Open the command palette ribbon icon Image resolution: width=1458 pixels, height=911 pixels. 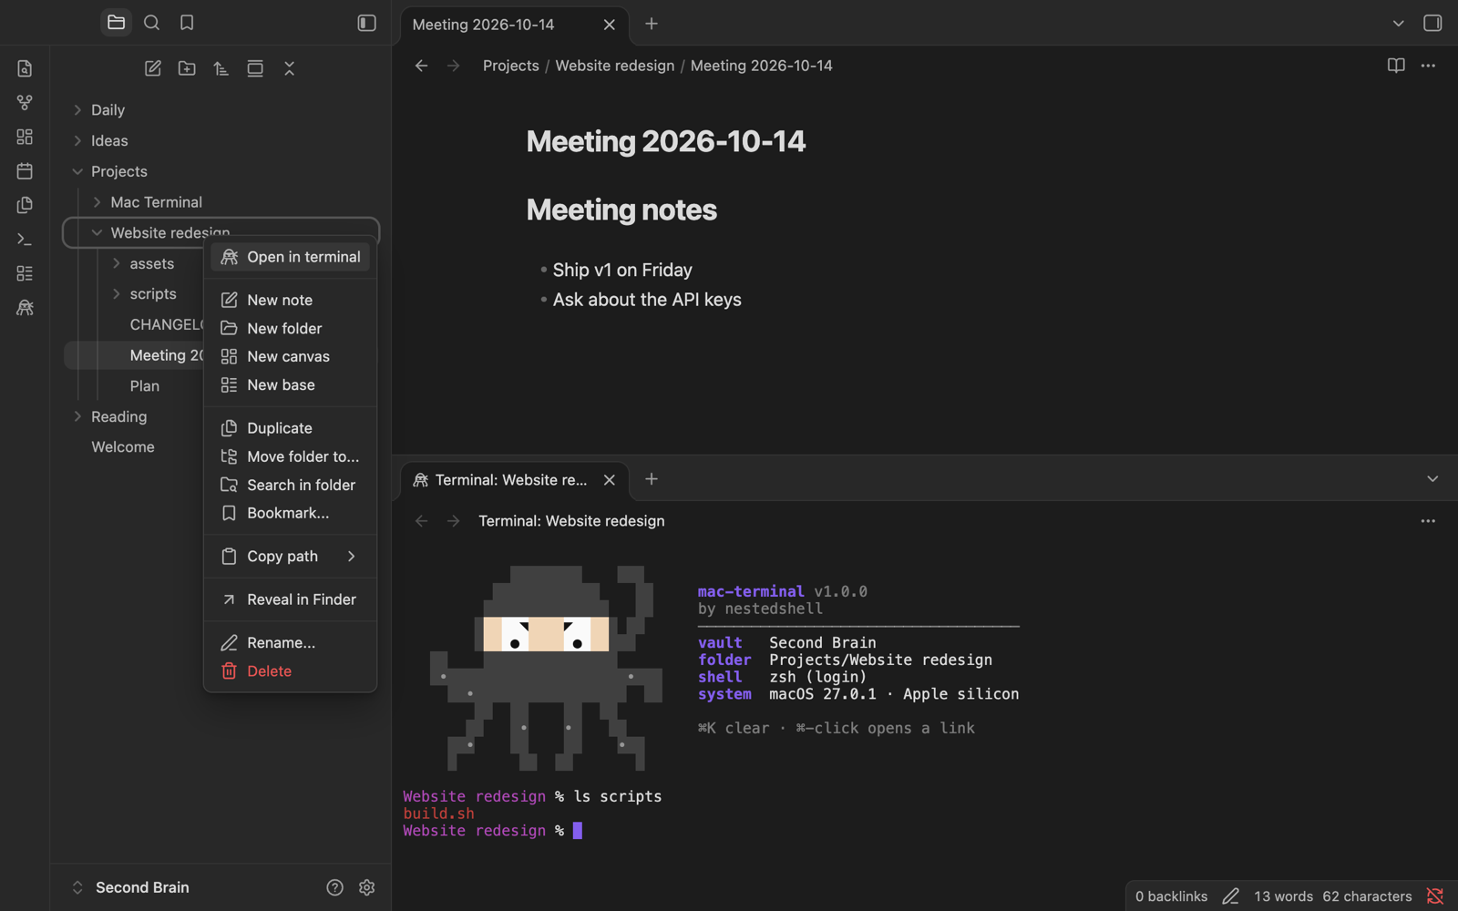(x=25, y=239)
